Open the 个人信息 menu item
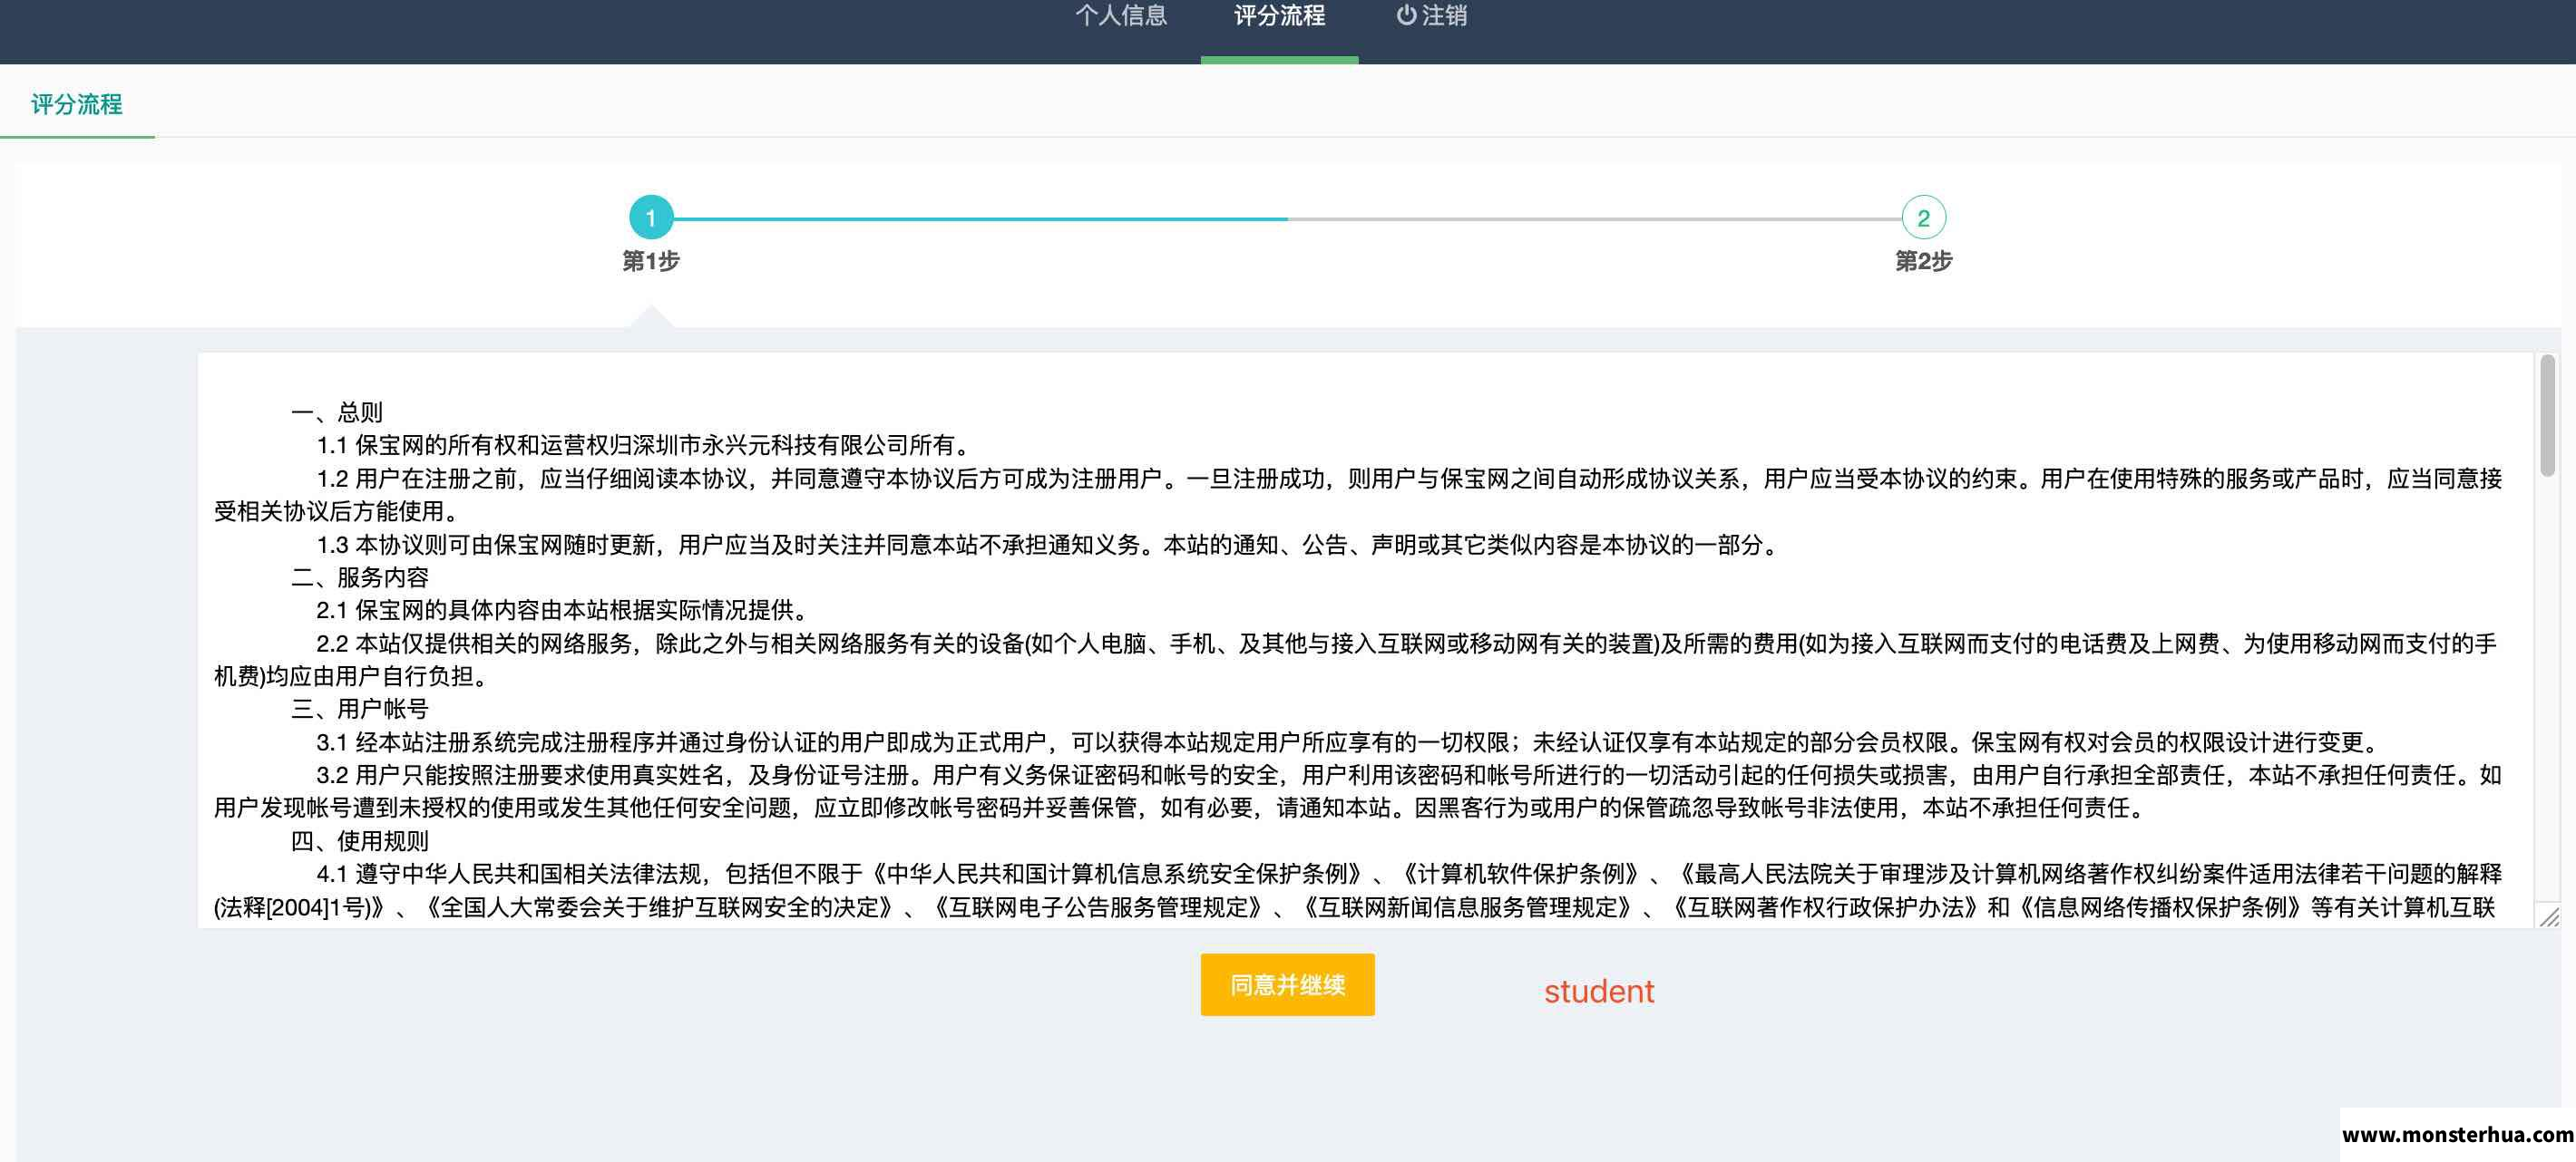 coord(1121,16)
